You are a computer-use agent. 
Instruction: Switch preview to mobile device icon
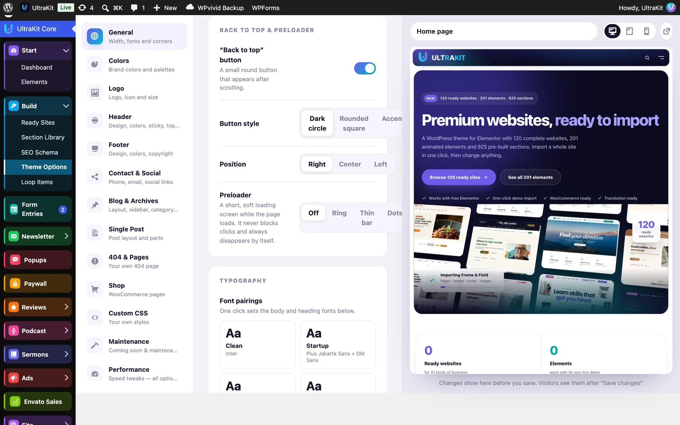(647, 31)
